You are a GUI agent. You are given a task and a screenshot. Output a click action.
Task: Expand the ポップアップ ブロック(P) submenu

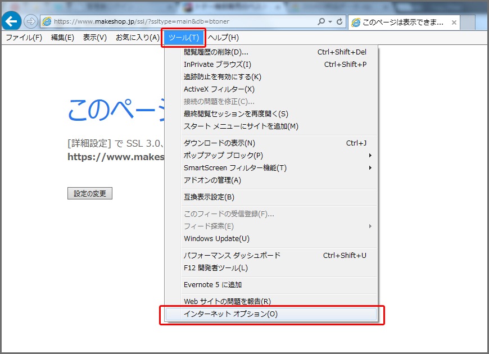coord(223,156)
